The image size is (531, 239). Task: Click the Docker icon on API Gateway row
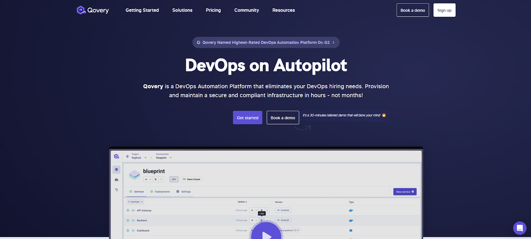(x=351, y=210)
